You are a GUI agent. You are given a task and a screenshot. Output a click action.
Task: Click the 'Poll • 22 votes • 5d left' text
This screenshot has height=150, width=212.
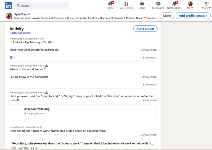click(25, 148)
